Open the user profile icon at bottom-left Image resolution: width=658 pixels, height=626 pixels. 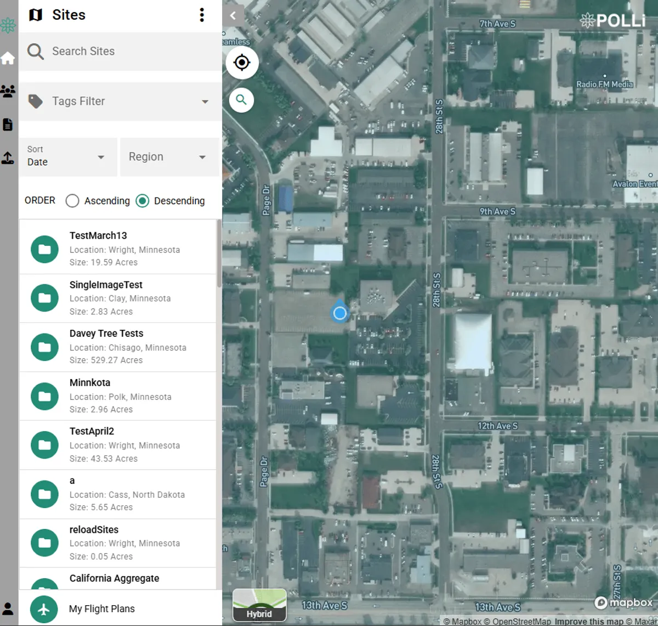8,608
